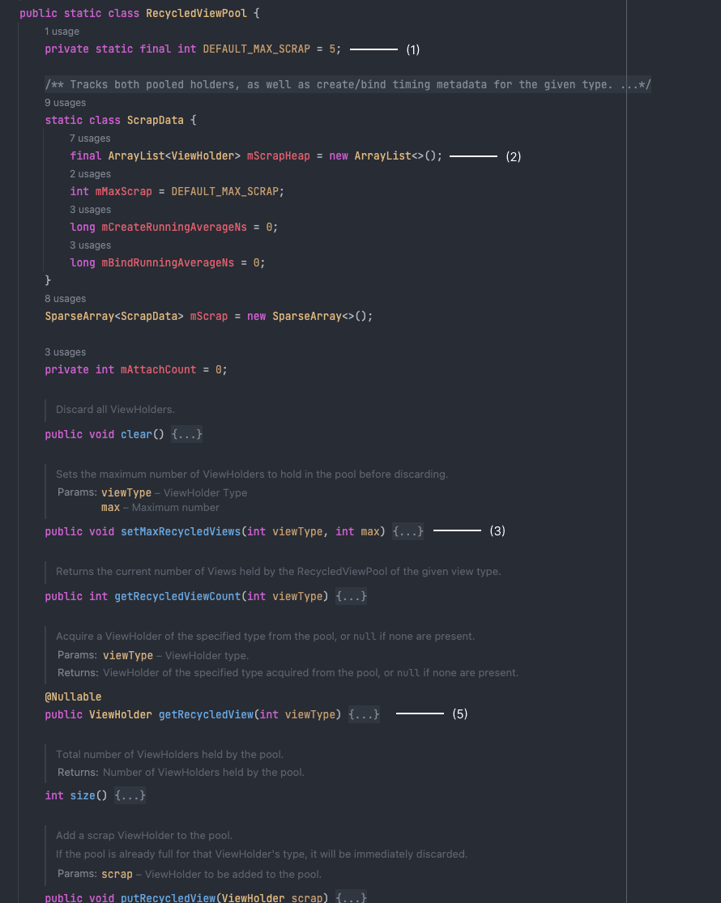
Task: Open '9 usages' hint above ScrapData class
Action: (66, 103)
